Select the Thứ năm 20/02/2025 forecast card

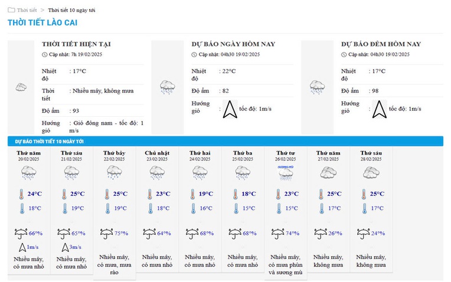(x=29, y=211)
